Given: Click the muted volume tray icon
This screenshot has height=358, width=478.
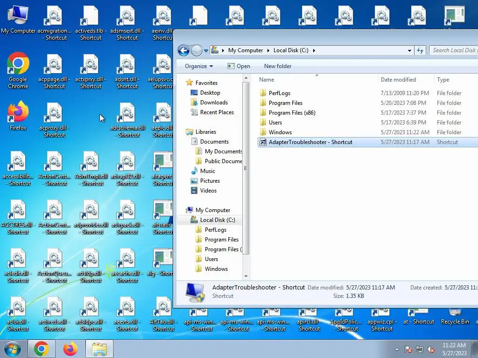Looking at the screenshot, I should [431, 350].
